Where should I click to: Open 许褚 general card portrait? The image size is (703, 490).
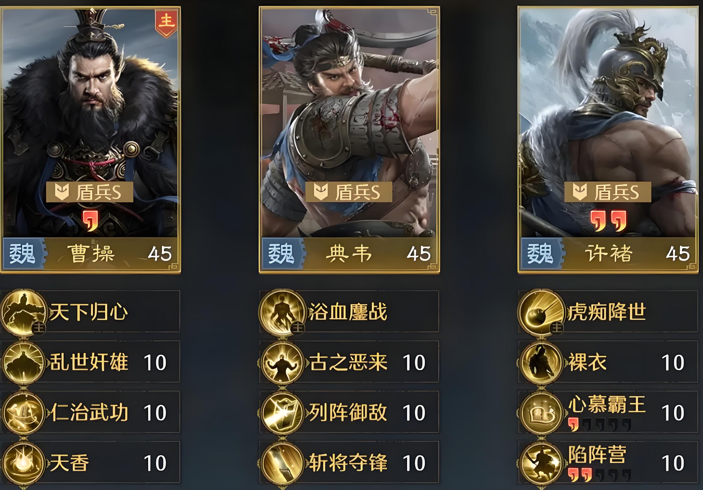608,139
